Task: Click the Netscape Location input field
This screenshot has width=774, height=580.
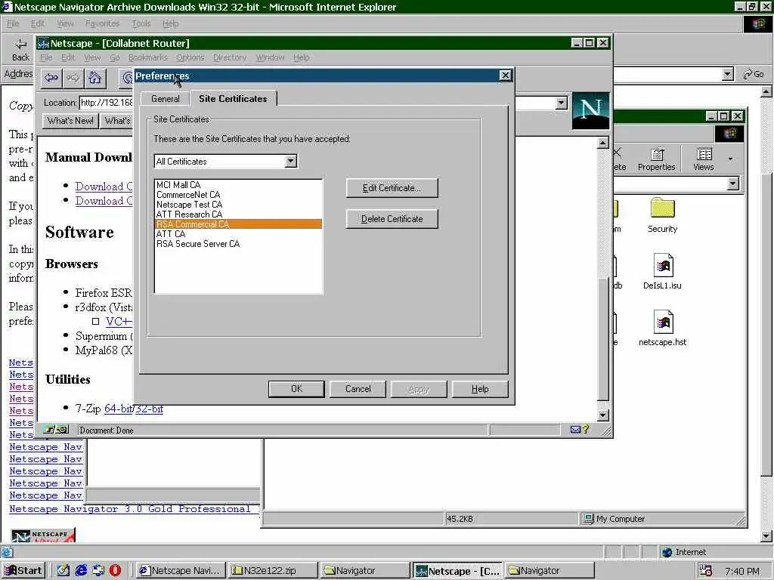Action: coord(106,103)
